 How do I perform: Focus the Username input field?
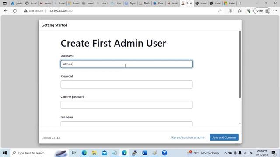coord(126,64)
